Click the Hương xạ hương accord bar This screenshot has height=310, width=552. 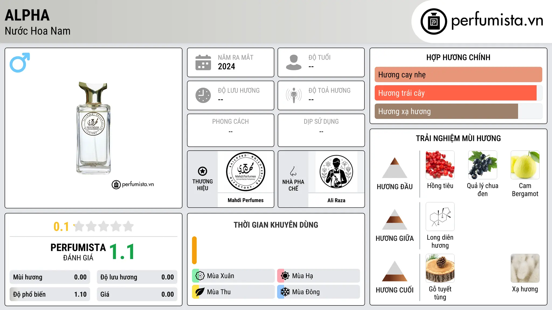point(458,111)
